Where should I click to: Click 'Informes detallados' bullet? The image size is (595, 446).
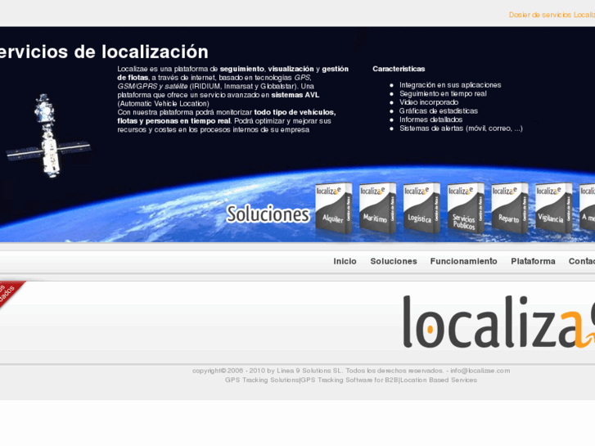[x=430, y=119]
